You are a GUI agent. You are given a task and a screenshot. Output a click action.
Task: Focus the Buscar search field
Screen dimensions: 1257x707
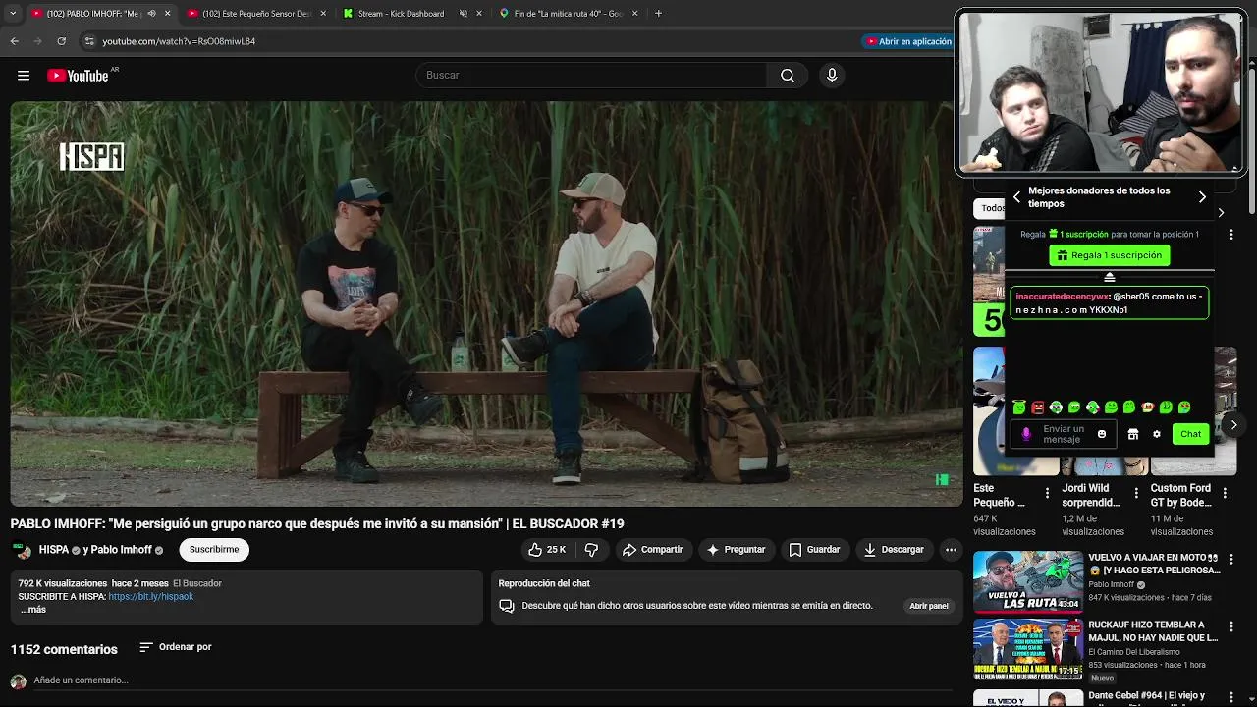592,76
